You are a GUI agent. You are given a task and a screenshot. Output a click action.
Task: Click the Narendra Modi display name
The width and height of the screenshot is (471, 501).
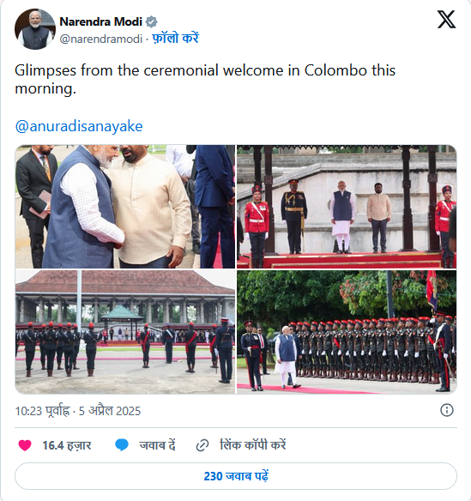[x=101, y=21]
